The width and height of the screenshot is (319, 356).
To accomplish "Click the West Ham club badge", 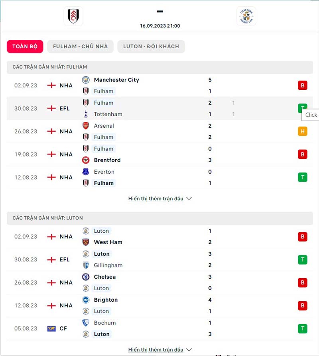I will pyautogui.click(x=85, y=242).
